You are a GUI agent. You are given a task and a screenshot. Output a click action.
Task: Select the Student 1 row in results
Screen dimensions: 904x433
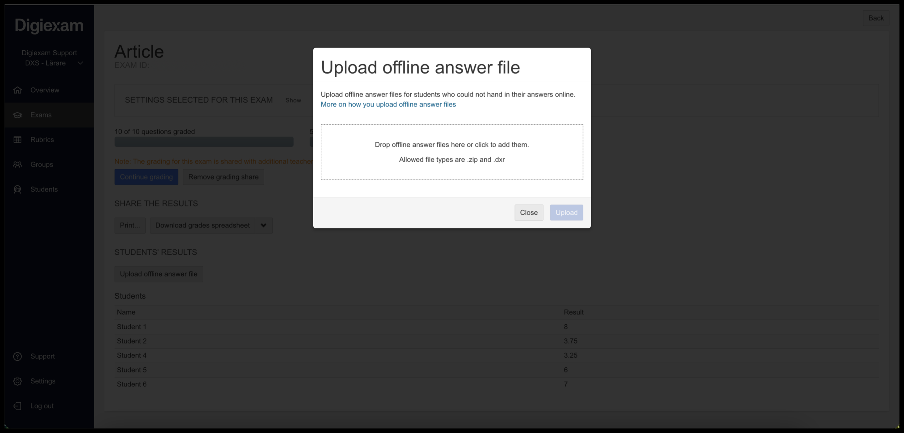tap(496, 327)
